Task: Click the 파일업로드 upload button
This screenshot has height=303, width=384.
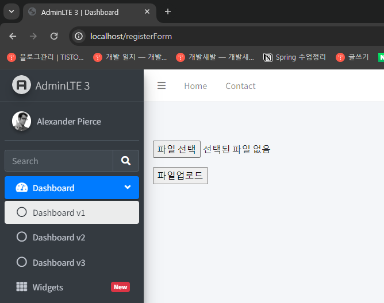Action: (181, 176)
